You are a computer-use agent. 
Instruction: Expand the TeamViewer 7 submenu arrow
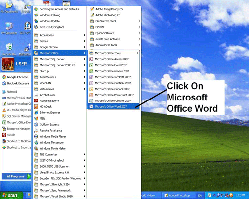[85, 77]
